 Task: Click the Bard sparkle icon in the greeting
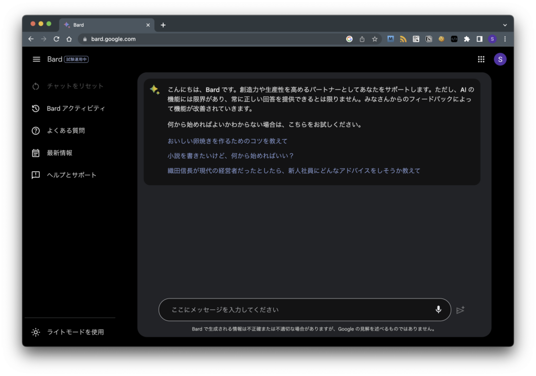tap(154, 90)
